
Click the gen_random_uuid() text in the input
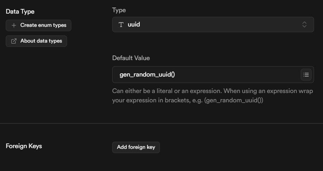(147, 75)
